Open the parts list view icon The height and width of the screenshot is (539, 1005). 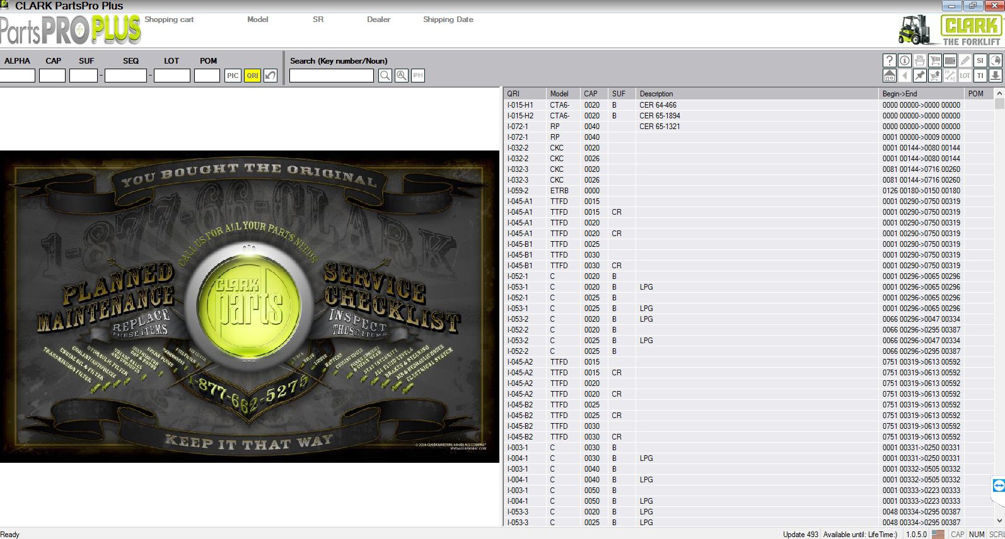(x=950, y=60)
